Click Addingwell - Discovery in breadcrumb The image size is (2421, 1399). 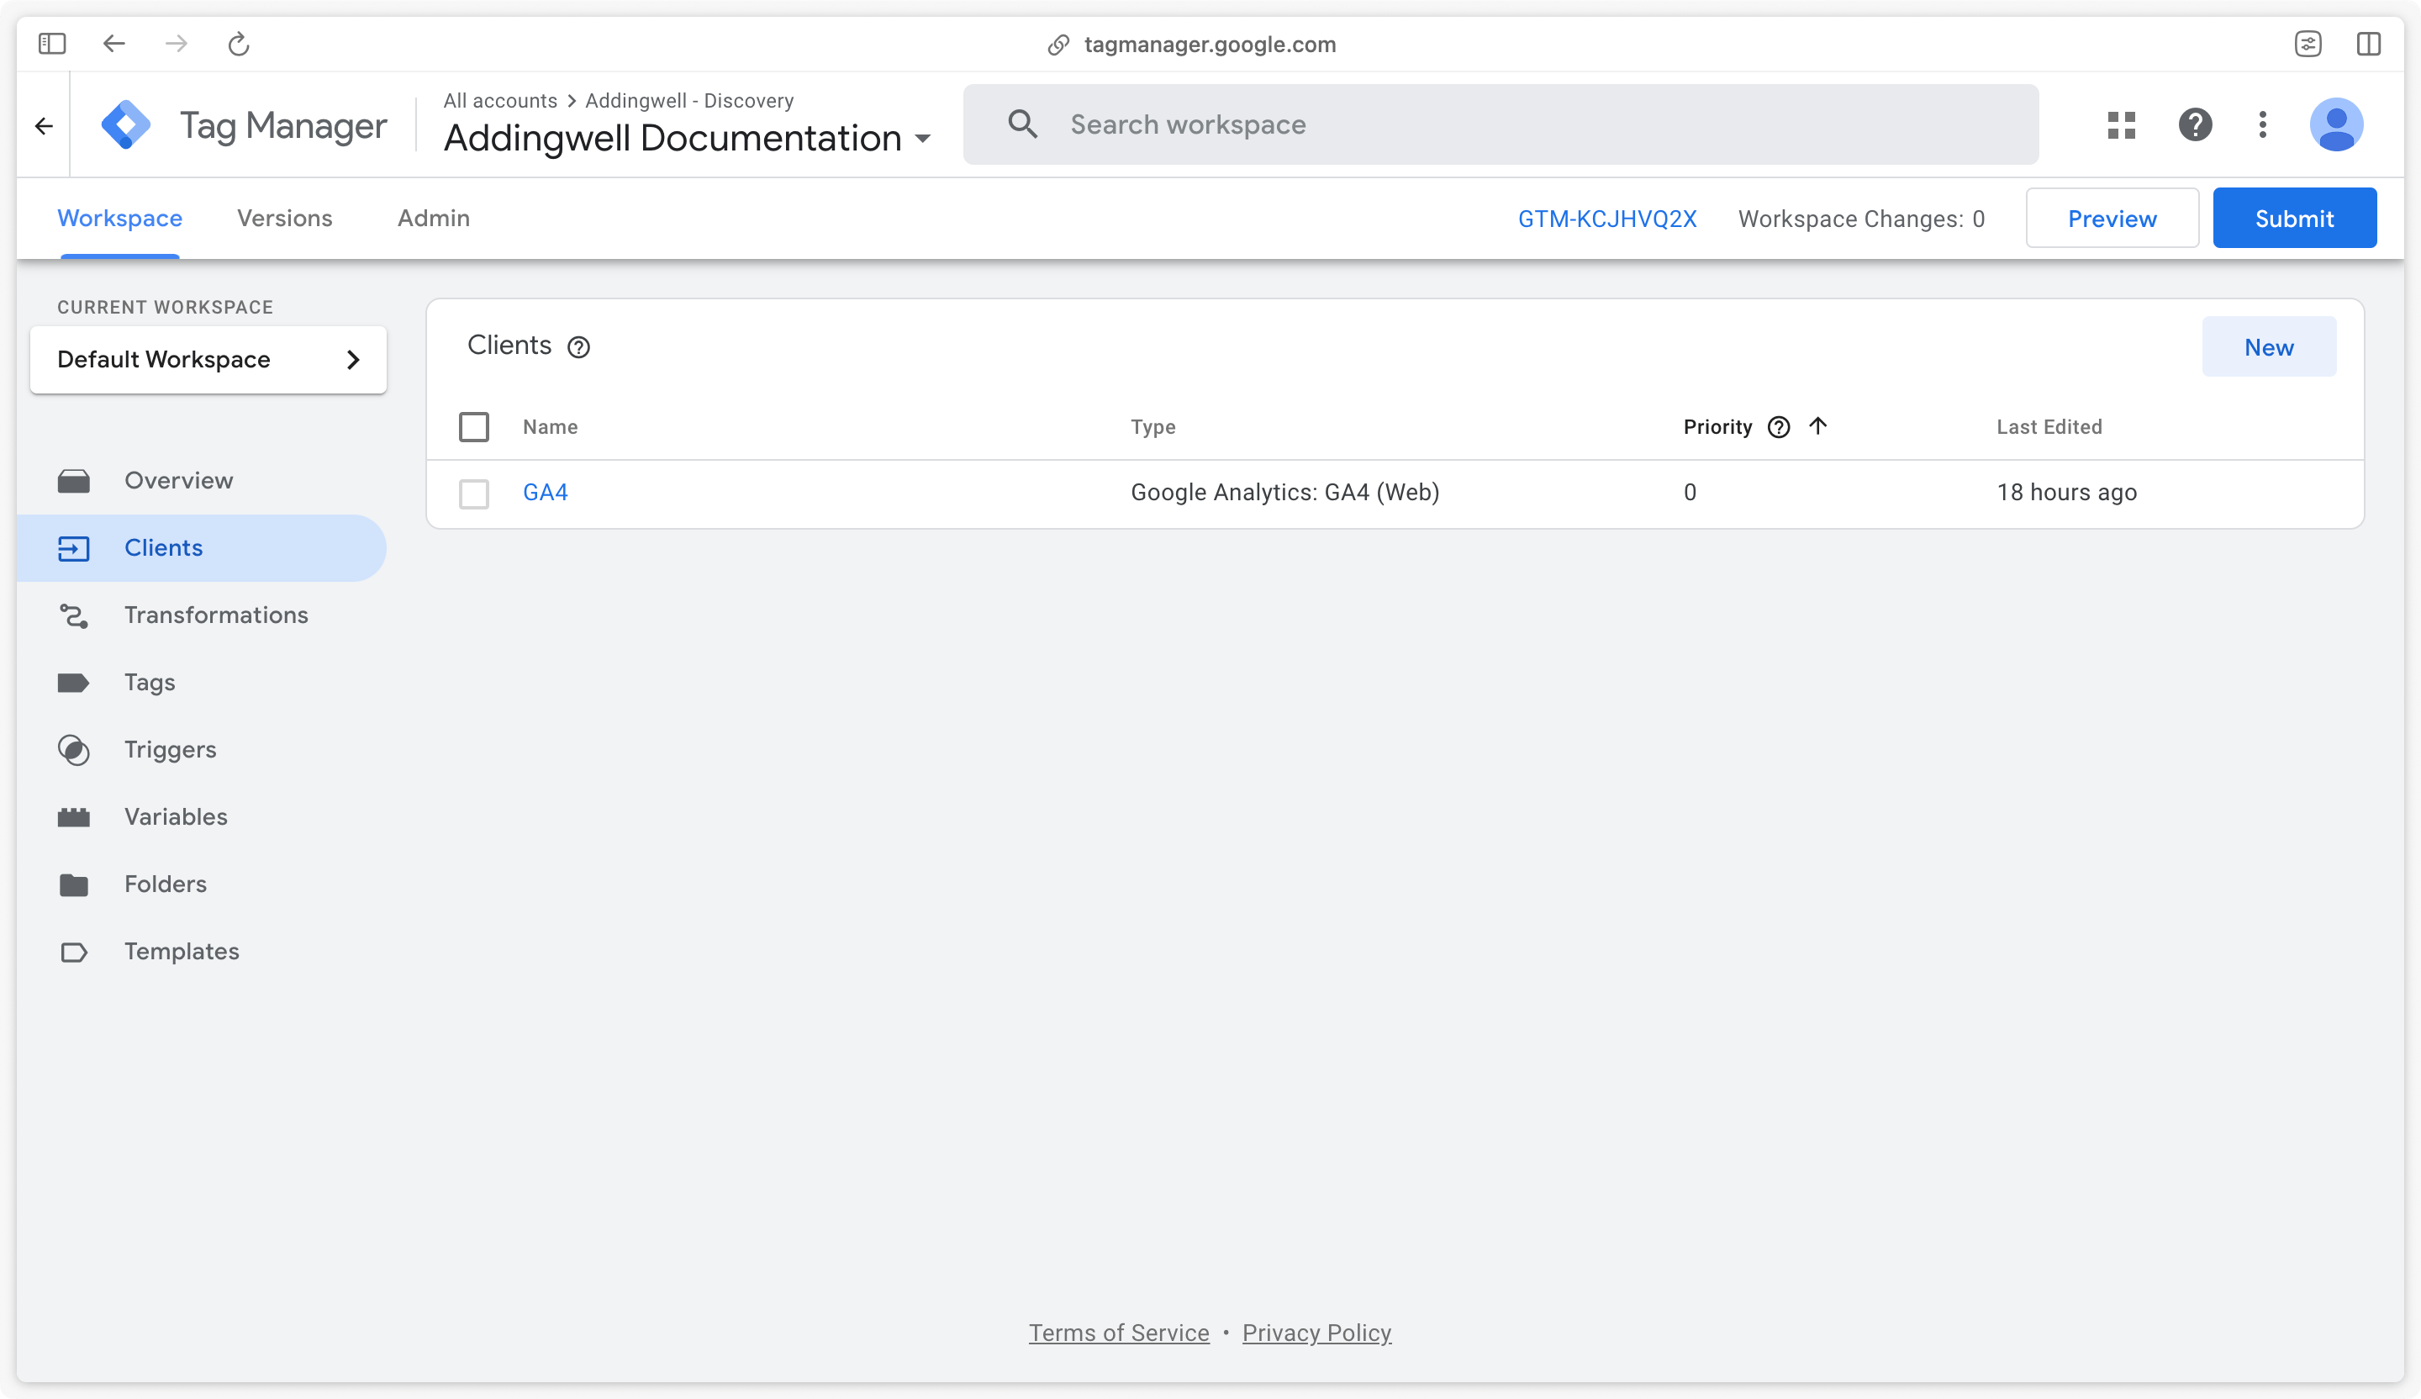tap(688, 101)
